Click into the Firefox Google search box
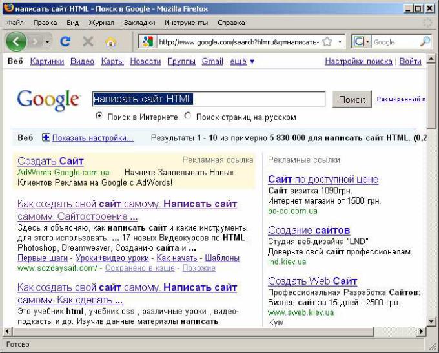 395,42
